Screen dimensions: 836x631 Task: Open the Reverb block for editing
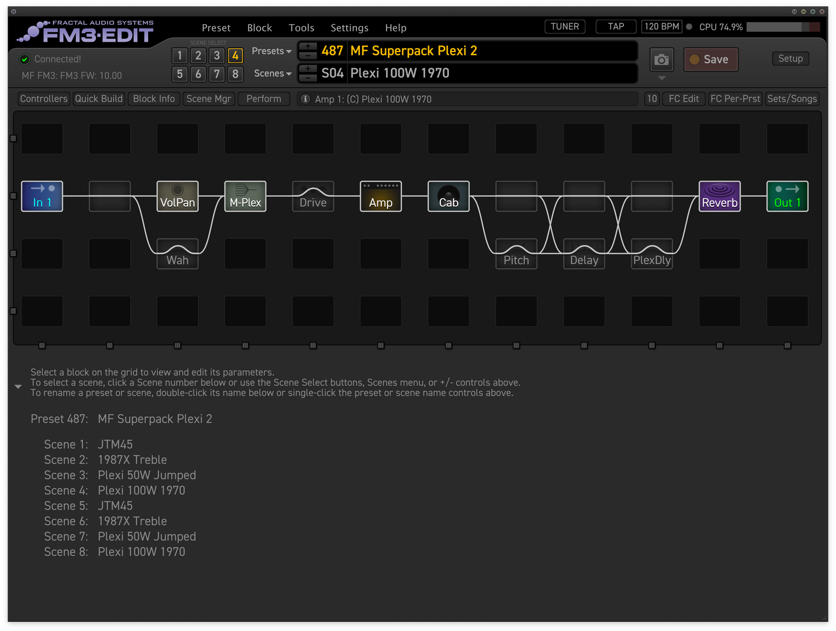point(719,196)
